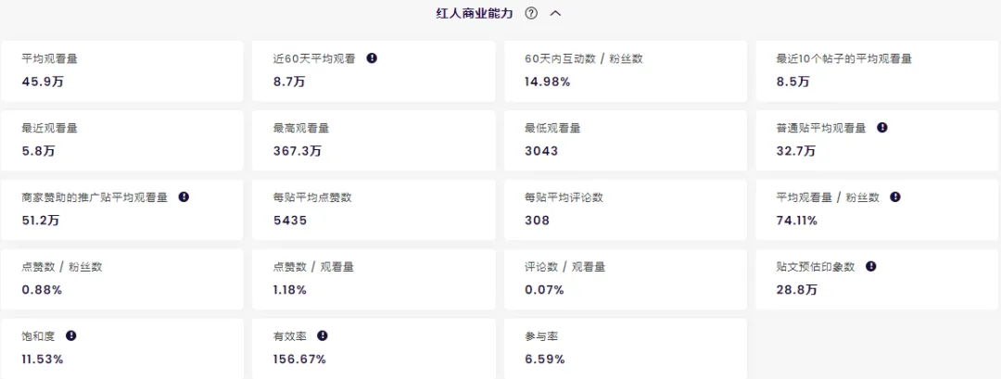The height and width of the screenshot is (379, 1001).
Task: Click info icon beside 贴文预估印象数
Action: point(871,267)
